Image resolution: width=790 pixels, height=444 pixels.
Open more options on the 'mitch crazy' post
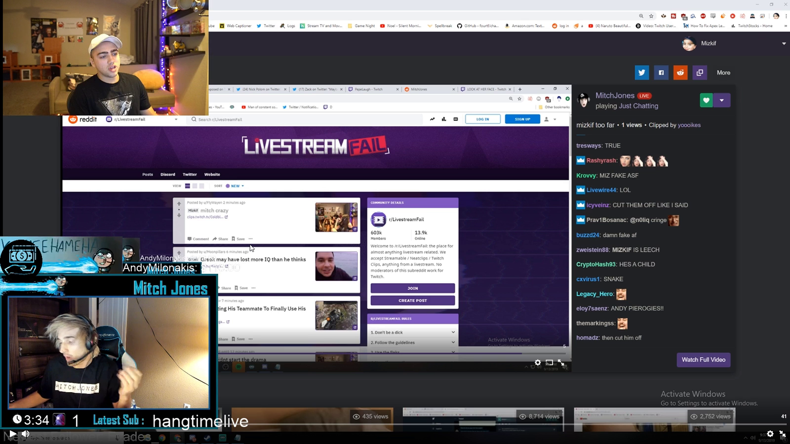pyautogui.click(x=251, y=239)
